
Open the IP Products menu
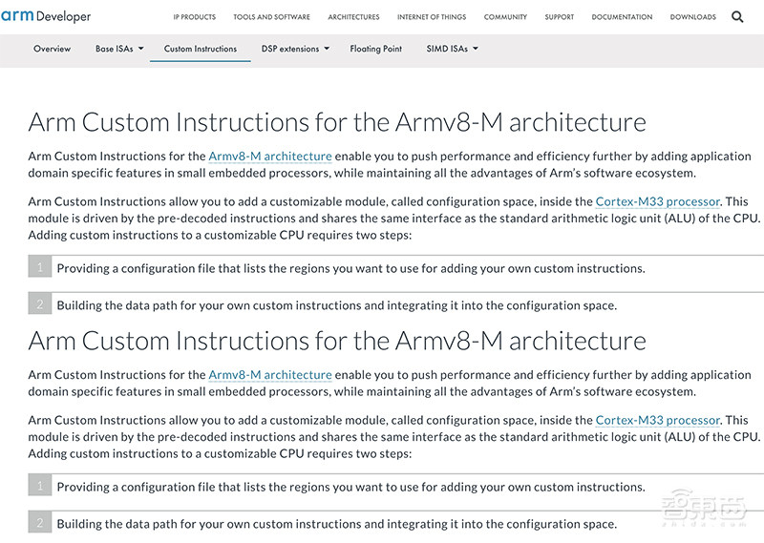click(195, 17)
